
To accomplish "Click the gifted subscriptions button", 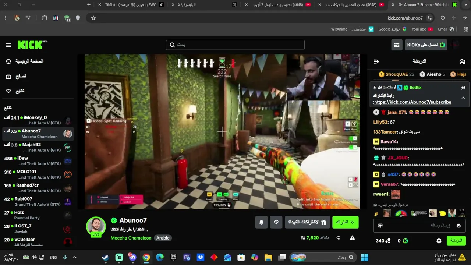I will [307, 222].
